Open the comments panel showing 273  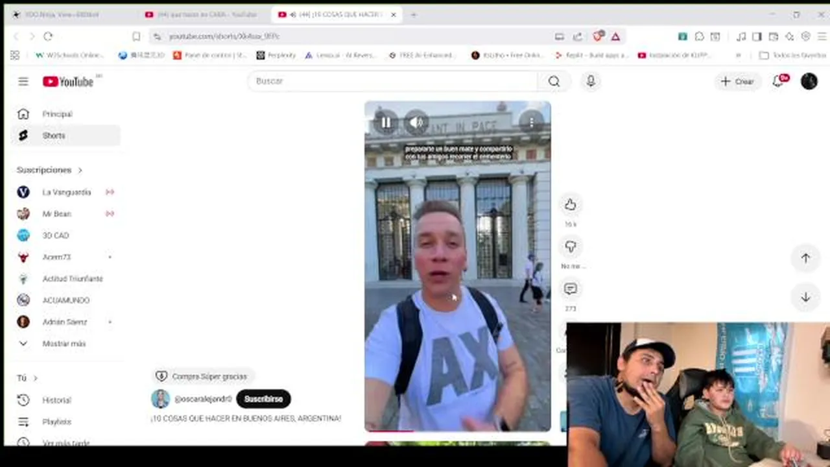571,289
